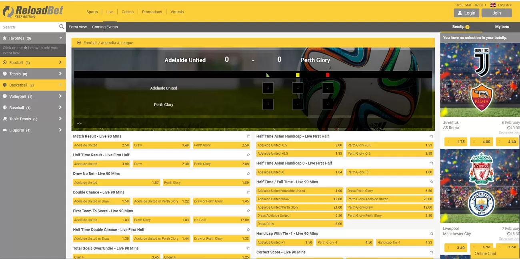Click the search magnifier icon
This screenshot has height=259, width=520.
[x=62, y=27]
